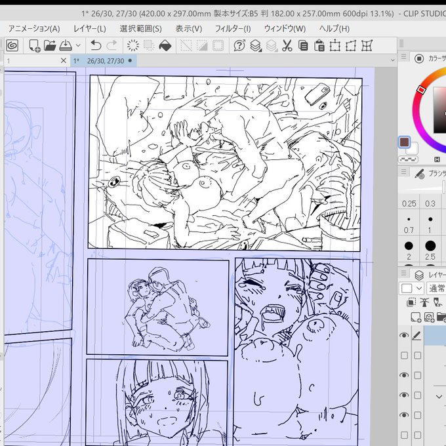Select the white sub color swatch
446x446 pixels.
pyautogui.click(x=414, y=149)
